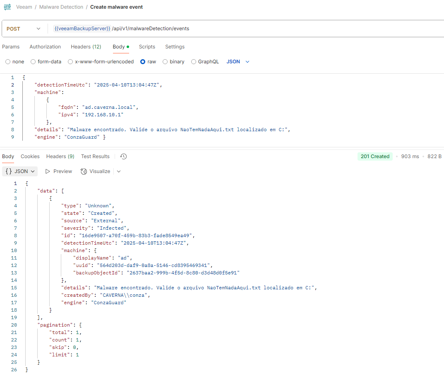Click the response "External" source value
Screen dimensions: 444x375
[x=106, y=220]
